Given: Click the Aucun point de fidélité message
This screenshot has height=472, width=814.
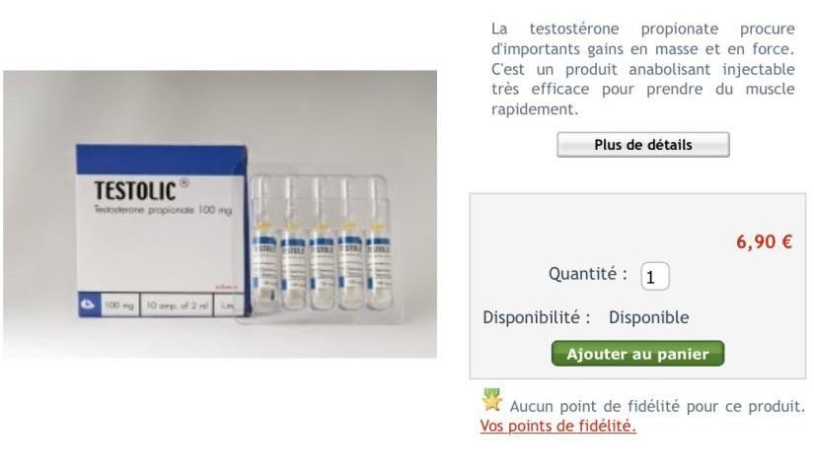Looking at the screenshot, I should tap(657, 406).
